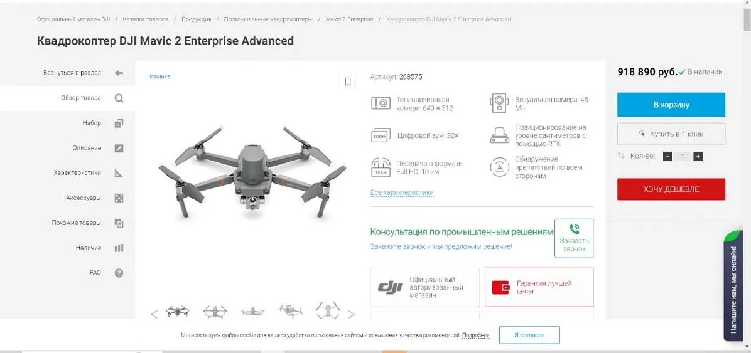Click the red ХОЧУ ДЕШЕВЛЕ button
The image size is (751, 353).
click(x=671, y=189)
